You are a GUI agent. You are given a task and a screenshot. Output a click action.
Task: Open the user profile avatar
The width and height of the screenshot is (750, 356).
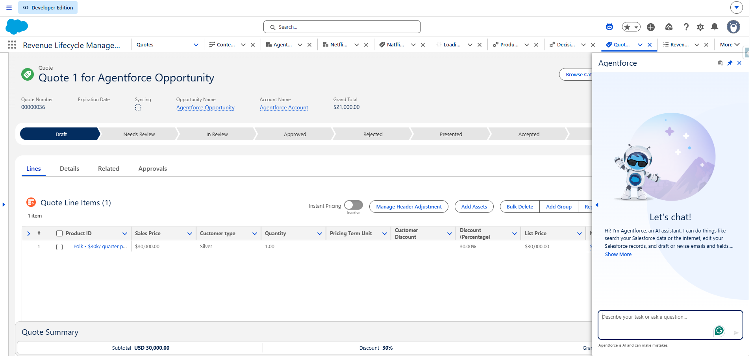(x=733, y=27)
